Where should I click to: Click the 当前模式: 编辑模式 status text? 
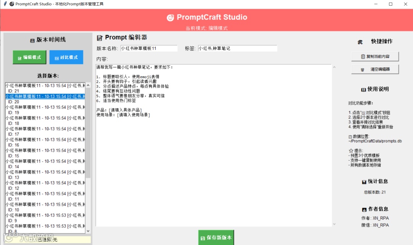click(206, 28)
